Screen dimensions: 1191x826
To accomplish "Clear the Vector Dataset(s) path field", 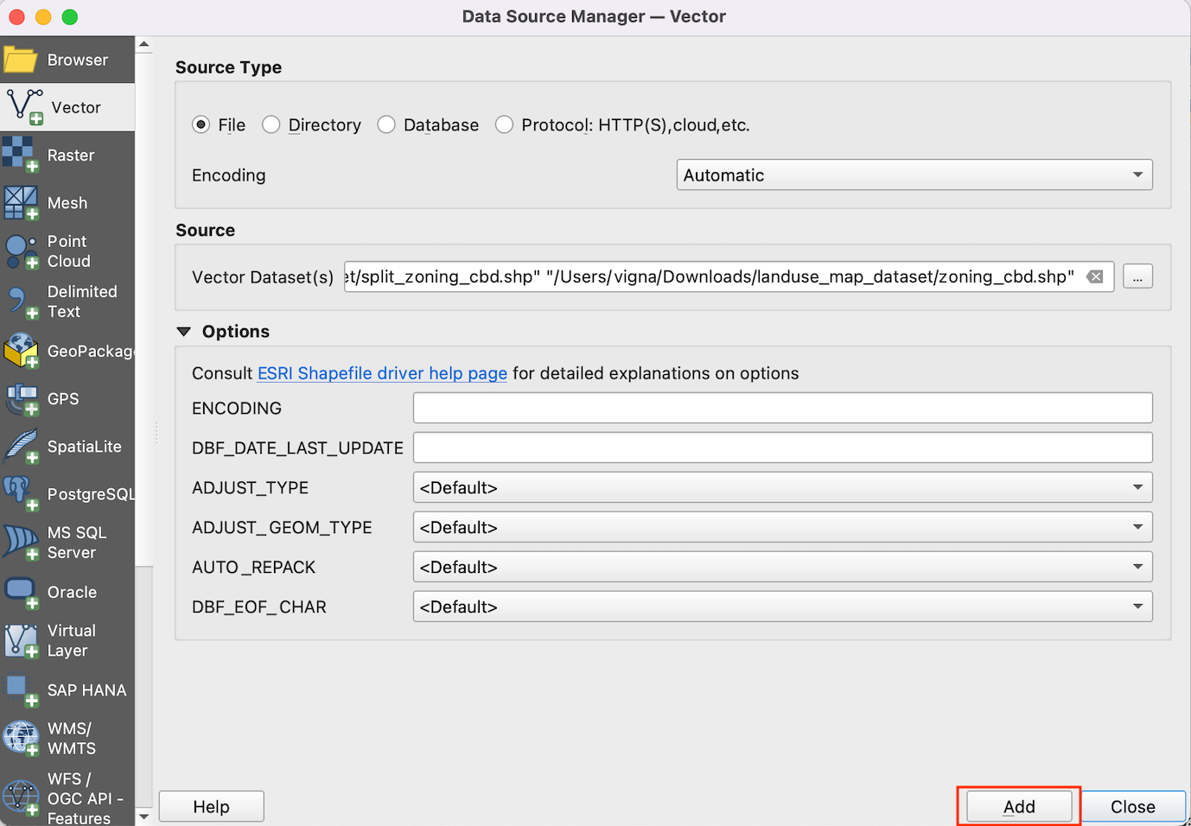I will pyautogui.click(x=1094, y=276).
